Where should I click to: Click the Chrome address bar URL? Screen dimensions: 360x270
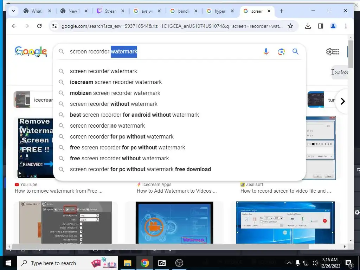[172, 26]
